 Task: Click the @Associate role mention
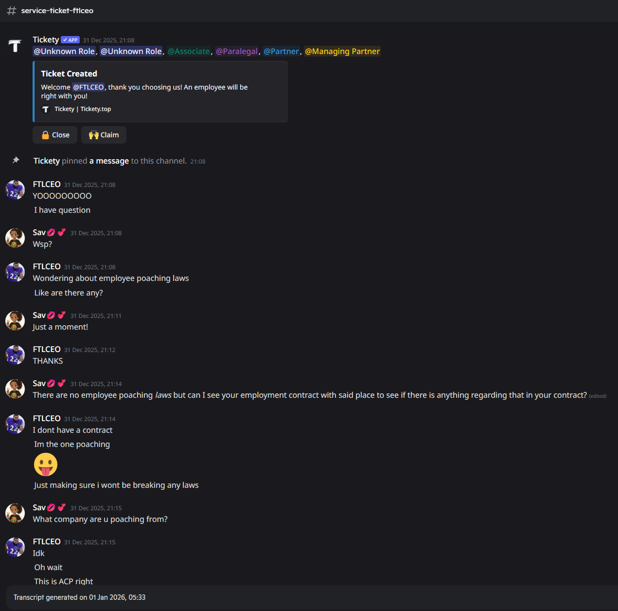click(189, 52)
